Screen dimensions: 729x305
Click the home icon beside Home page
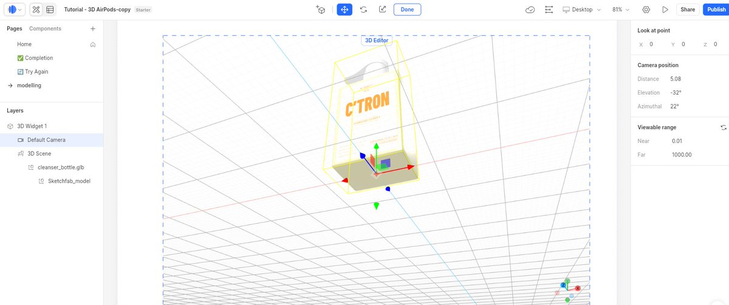pos(93,44)
